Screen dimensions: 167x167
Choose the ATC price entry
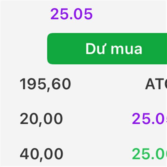click(156, 84)
